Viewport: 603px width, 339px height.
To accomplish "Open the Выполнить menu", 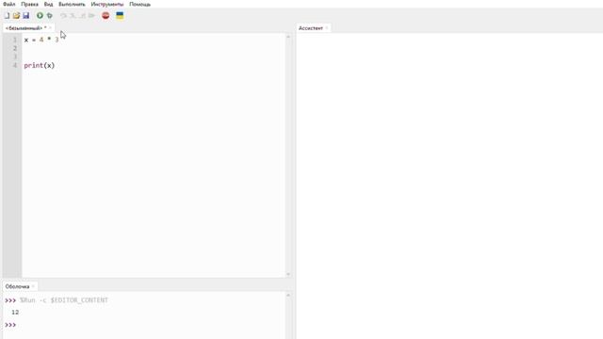I will [72, 4].
